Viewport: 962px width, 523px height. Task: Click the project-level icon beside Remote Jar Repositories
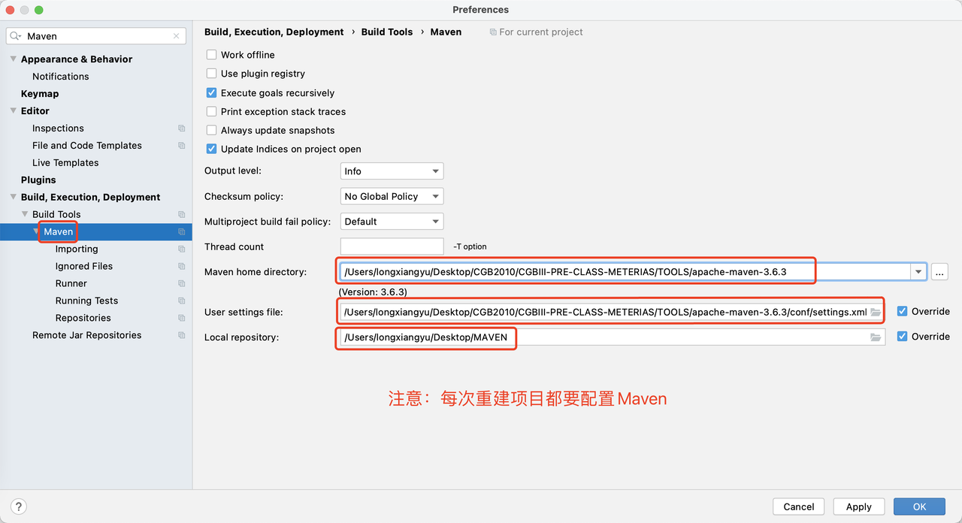point(181,336)
